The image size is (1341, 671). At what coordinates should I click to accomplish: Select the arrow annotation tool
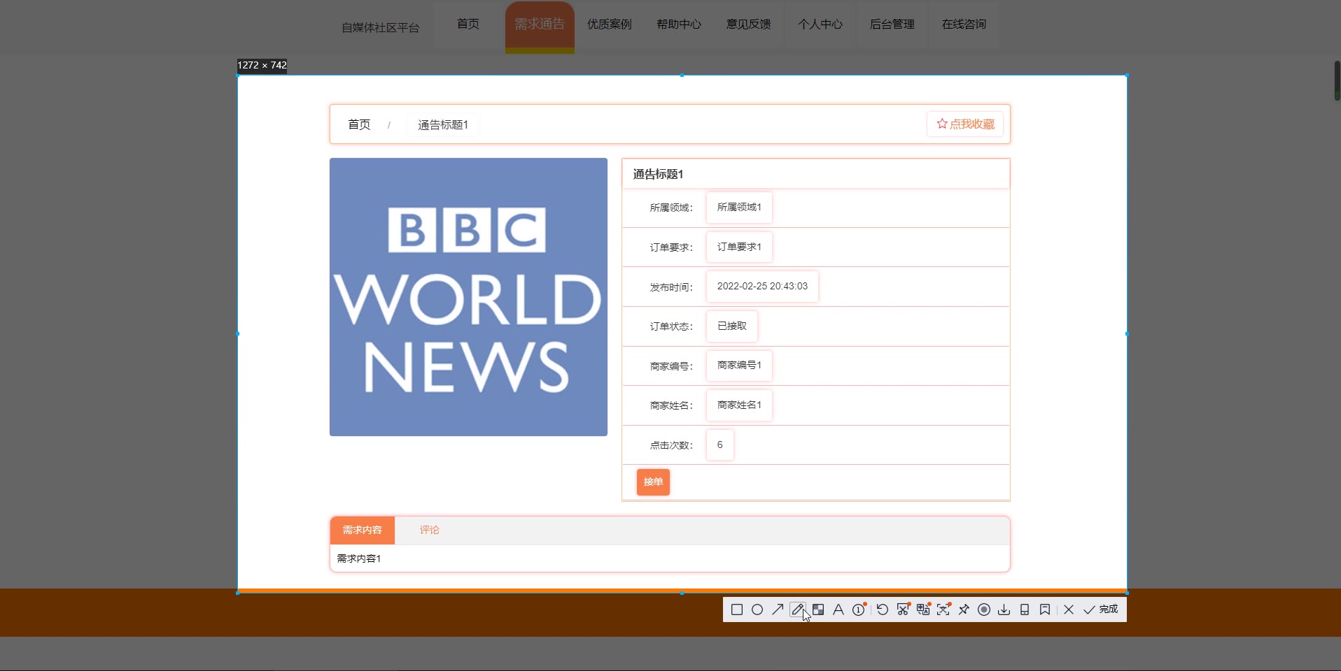tap(777, 609)
